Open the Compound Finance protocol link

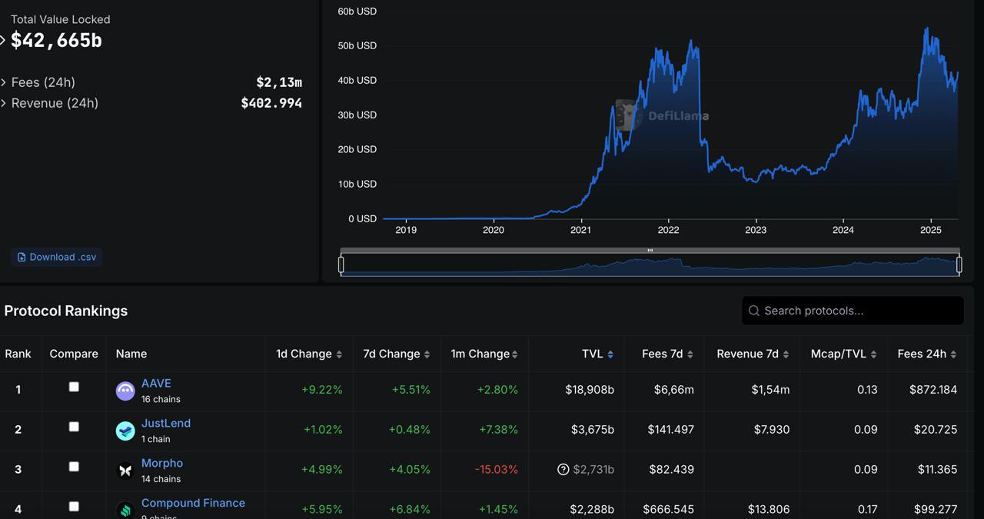(x=193, y=503)
